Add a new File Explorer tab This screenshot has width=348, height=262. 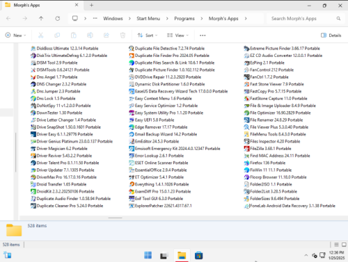point(91,5)
